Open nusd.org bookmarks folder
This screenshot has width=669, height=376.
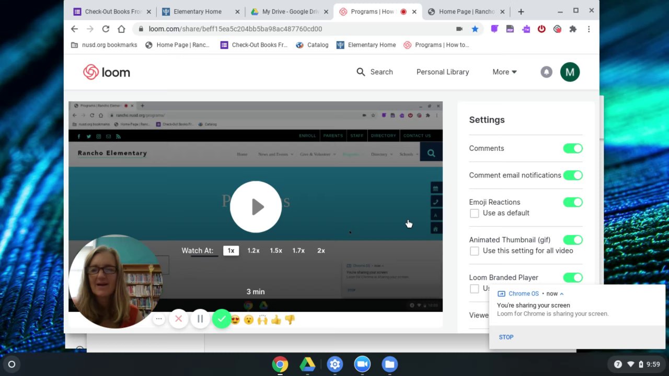pyautogui.click(x=103, y=45)
